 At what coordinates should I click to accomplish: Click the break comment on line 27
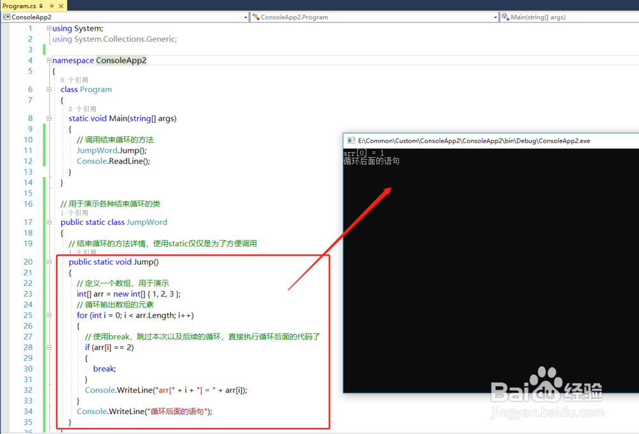click(x=203, y=337)
